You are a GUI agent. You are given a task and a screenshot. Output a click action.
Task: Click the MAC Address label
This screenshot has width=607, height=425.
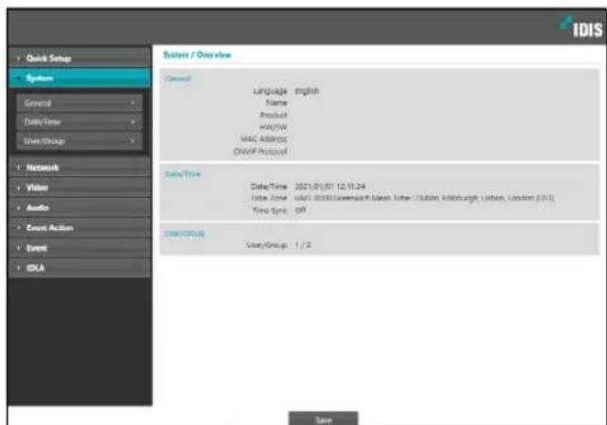pos(263,139)
